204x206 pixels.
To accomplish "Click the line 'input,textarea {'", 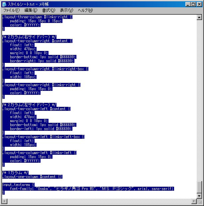I will click(18, 185).
